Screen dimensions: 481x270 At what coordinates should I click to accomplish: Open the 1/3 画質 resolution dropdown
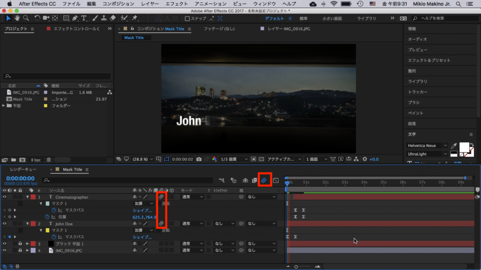click(x=234, y=159)
